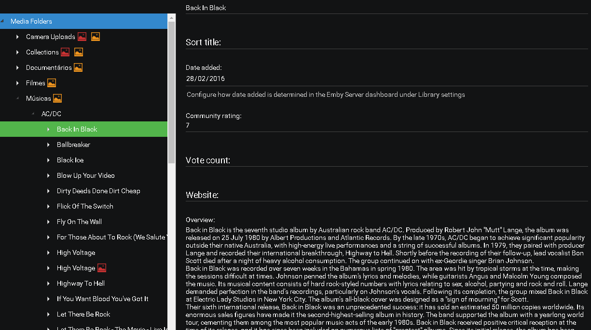The width and height of the screenshot is (591, 330).
Task: Expand the Highway To Hell arrow
Action: click(x=48, y=283)
